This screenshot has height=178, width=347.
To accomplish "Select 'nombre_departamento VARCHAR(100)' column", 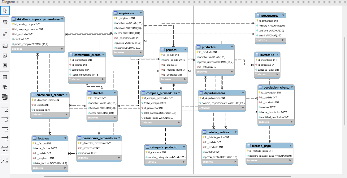I will (x=222, y=103).
